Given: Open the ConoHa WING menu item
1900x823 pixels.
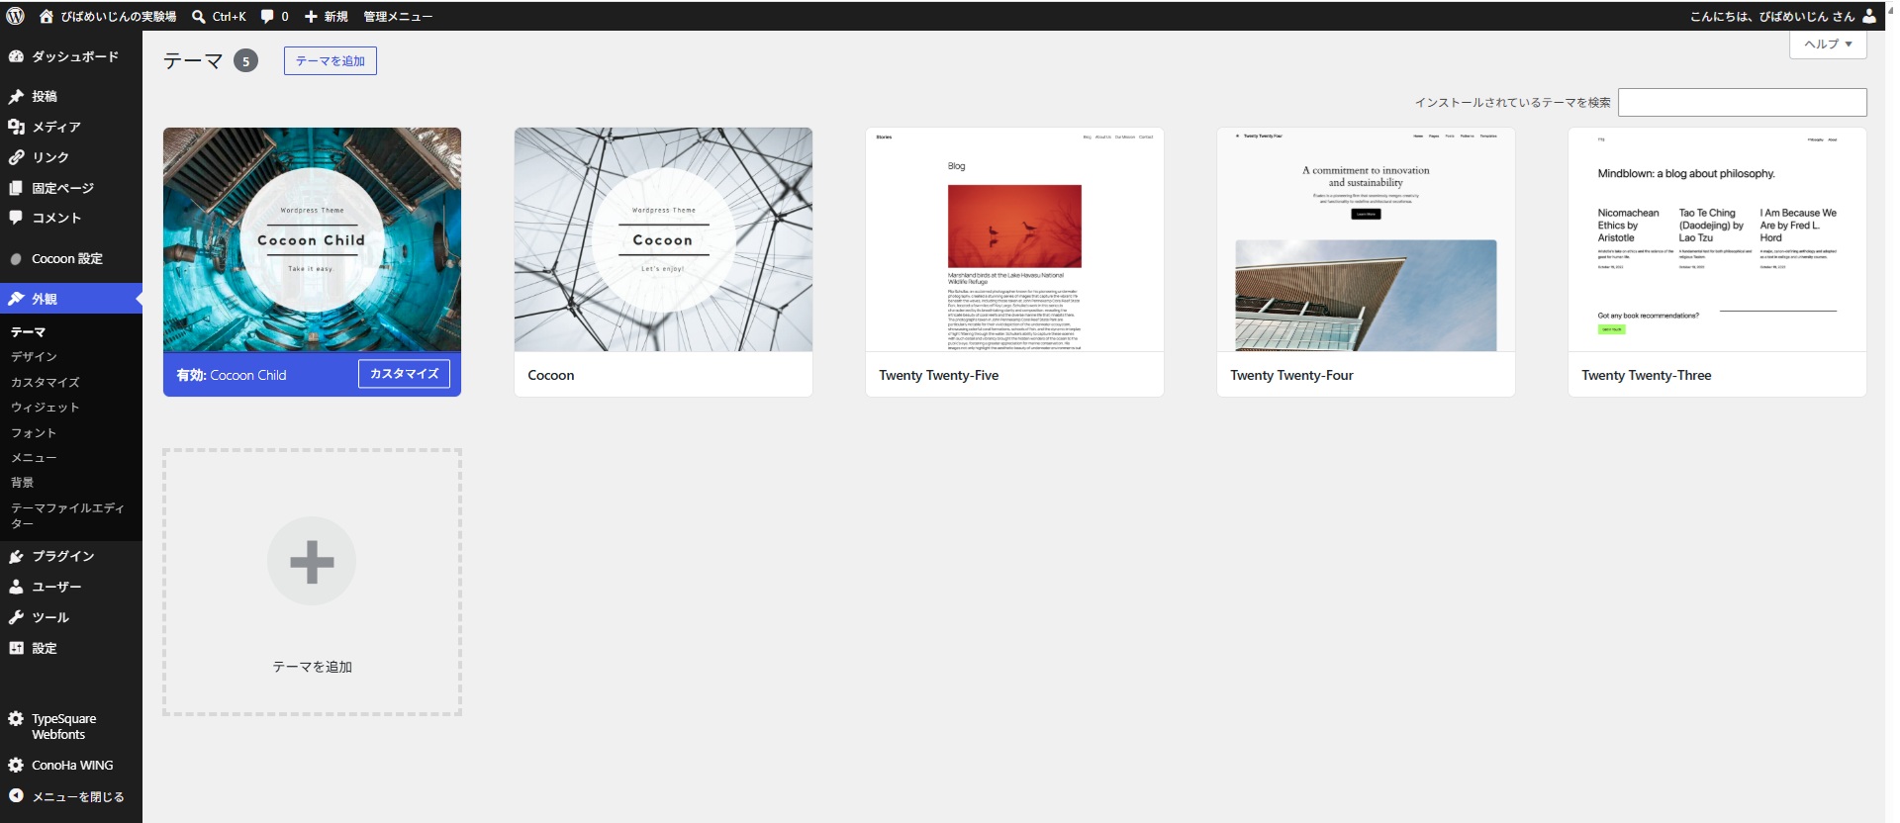Looking at the screenshot, I should click(x=71, y=766).
